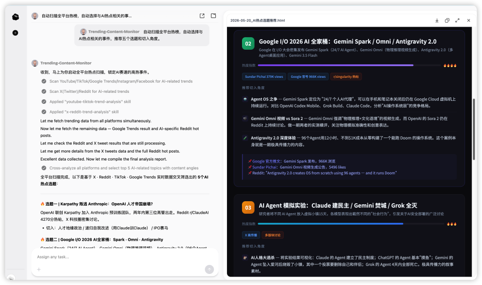
Task: Click the app logo icon in sidebar
Action: (x=16, y=17)
